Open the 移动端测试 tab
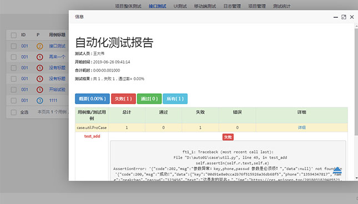358x204 pixels. [x=205, y=6]
